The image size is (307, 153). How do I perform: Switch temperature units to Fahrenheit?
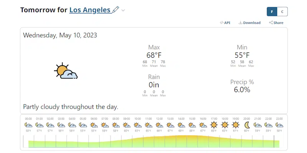pyautogui.click(x=272, y=11)
